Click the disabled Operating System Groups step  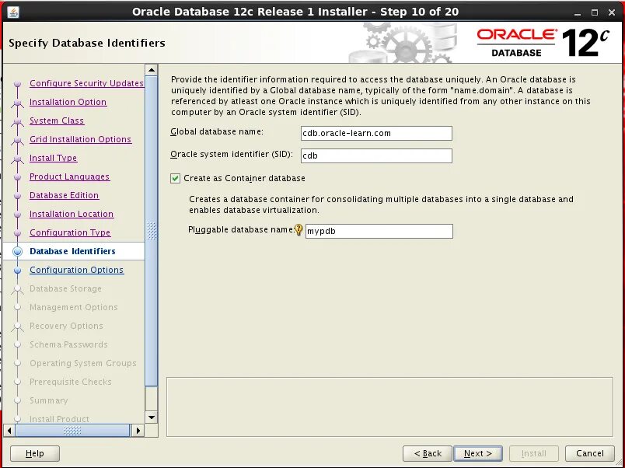pyautogui.click(x=83, y=363)
